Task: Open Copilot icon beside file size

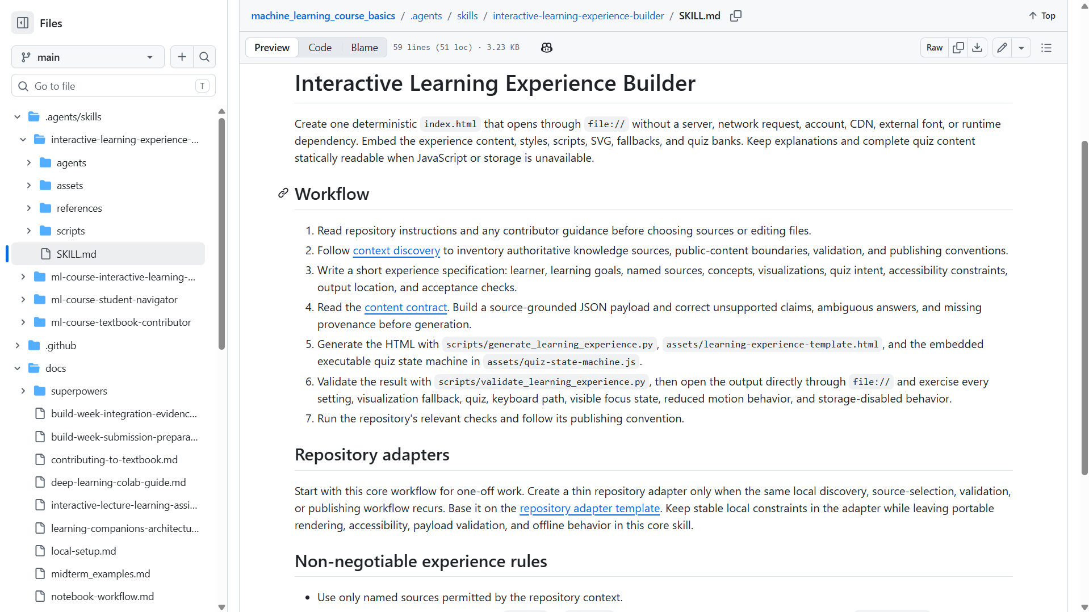Action: tap(547, 48)
